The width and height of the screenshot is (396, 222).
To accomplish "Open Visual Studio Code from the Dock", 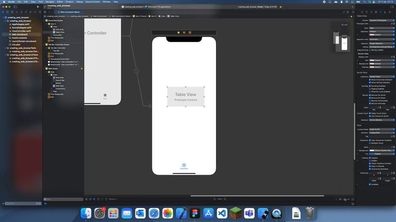I will coord(222,213).
